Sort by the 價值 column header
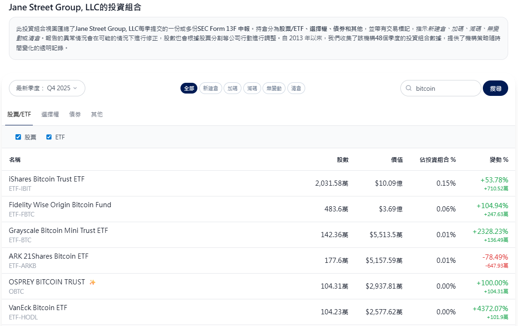Screen dimensions: 518x326 pyautogui.click(x=397, y=160)
